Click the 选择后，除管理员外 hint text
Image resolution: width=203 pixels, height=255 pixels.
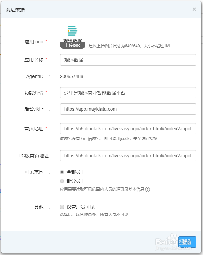pos(94,214)
